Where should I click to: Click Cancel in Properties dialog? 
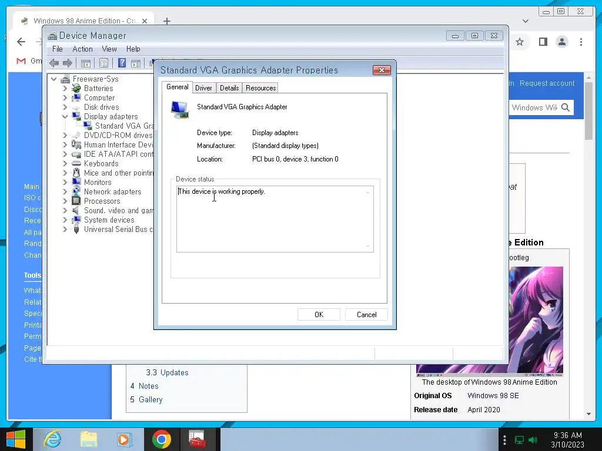(x=366, y=315)
